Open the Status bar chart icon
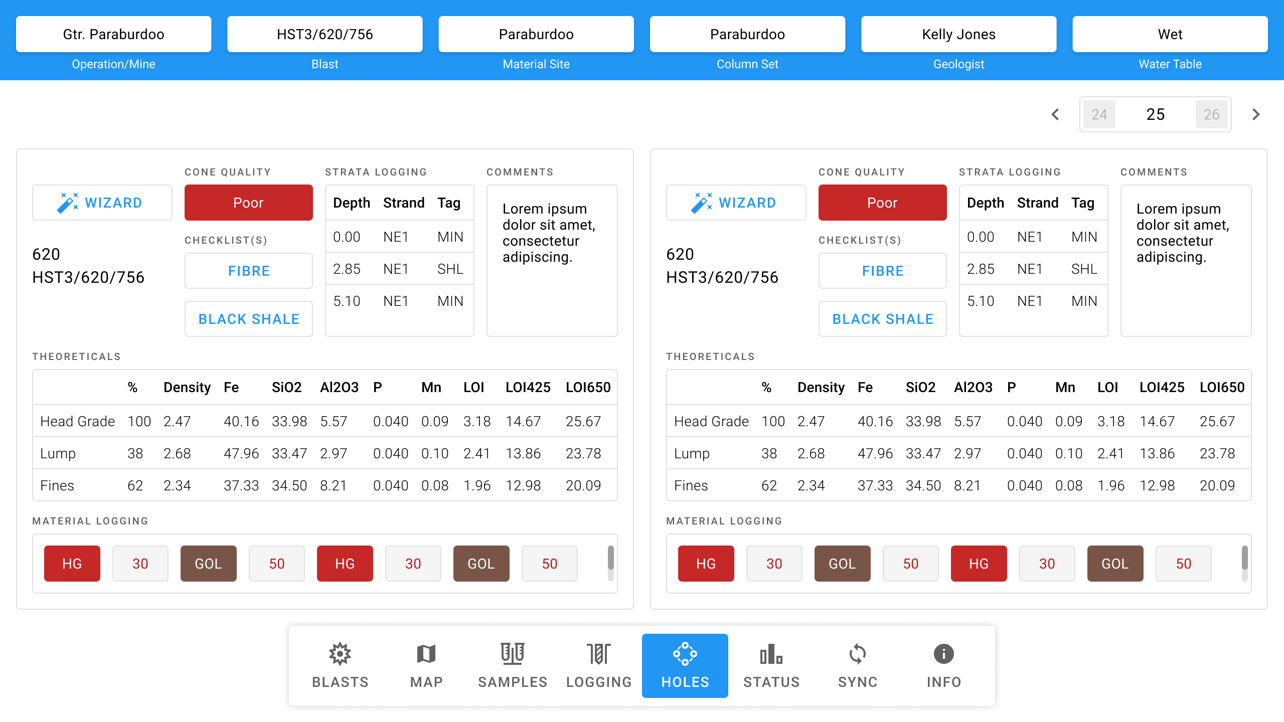Image resolution: width=1284 pixels, height=722 pixels. [771, 654]
